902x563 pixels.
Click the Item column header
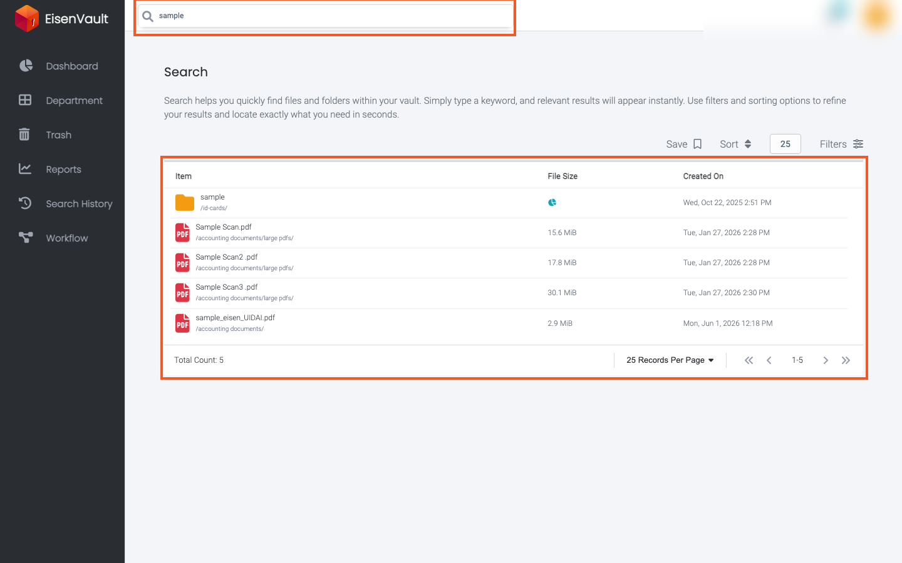pyautogui.click(x=184, y=176)
